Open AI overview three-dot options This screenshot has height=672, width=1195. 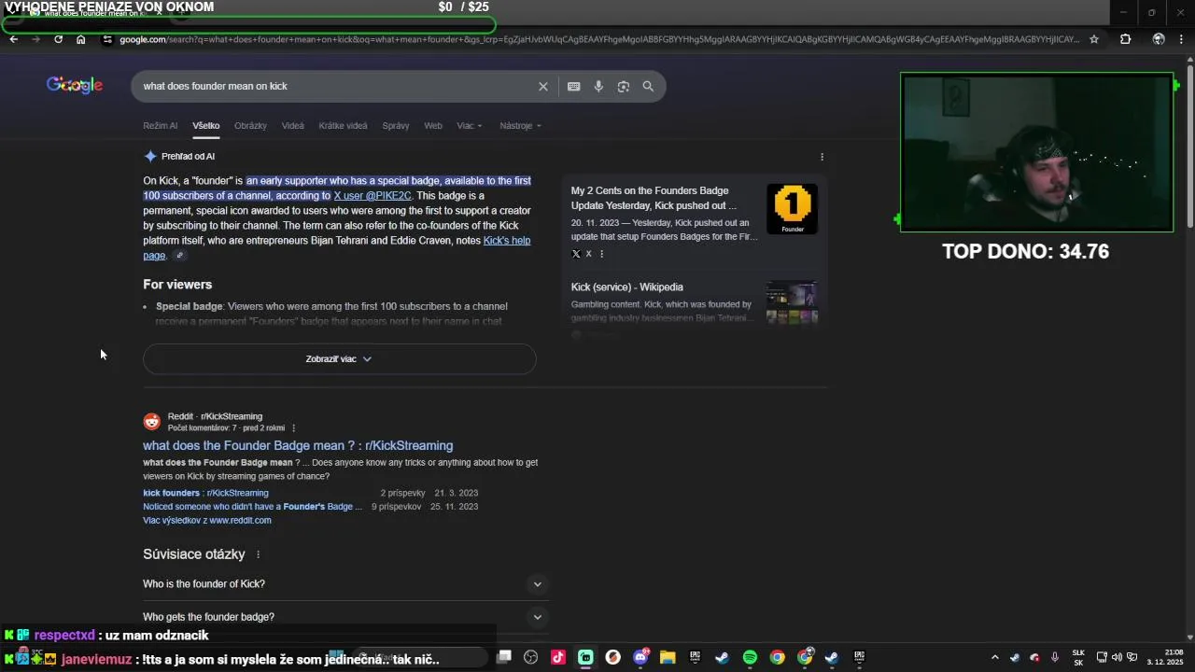coord(822,157)
